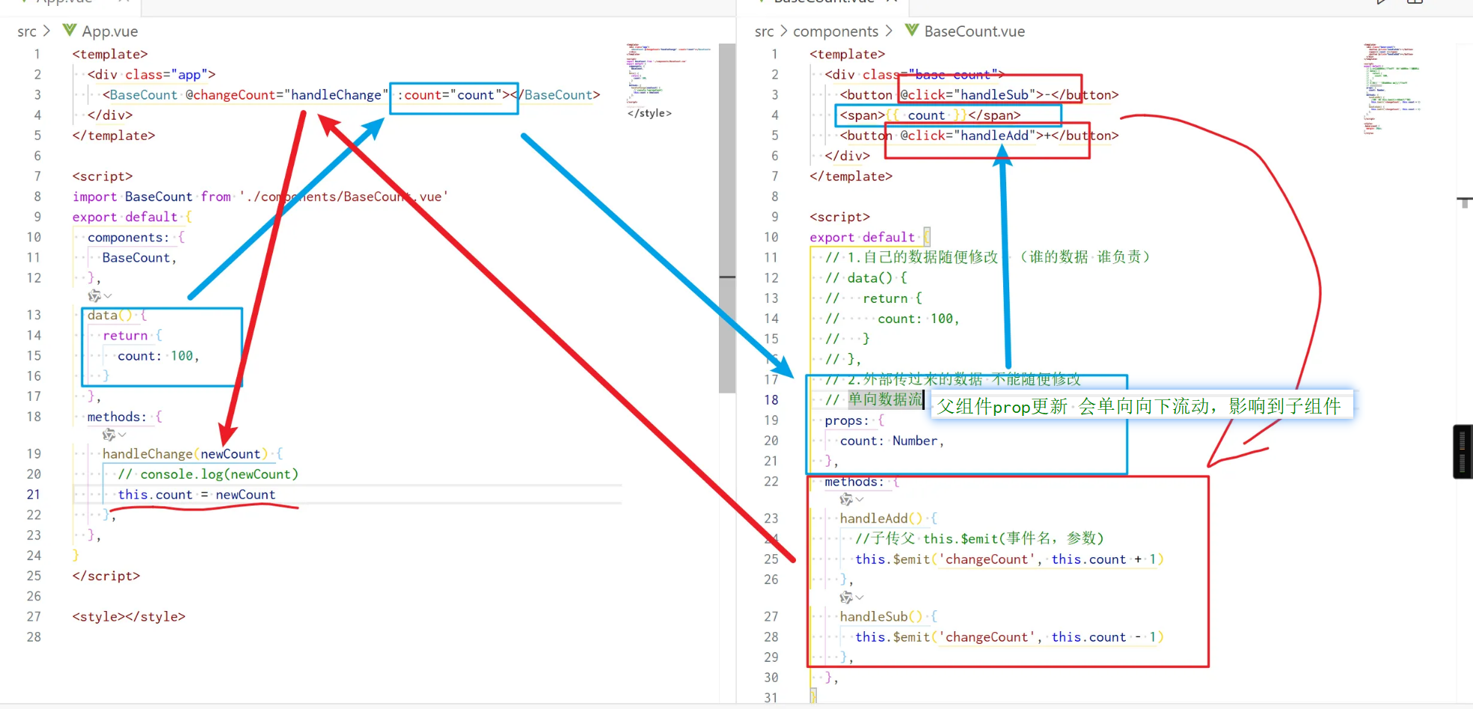The image size is (1473, 709).
Task: Click the minimap of the BaseCount.vue editor
Action: 1391,90
